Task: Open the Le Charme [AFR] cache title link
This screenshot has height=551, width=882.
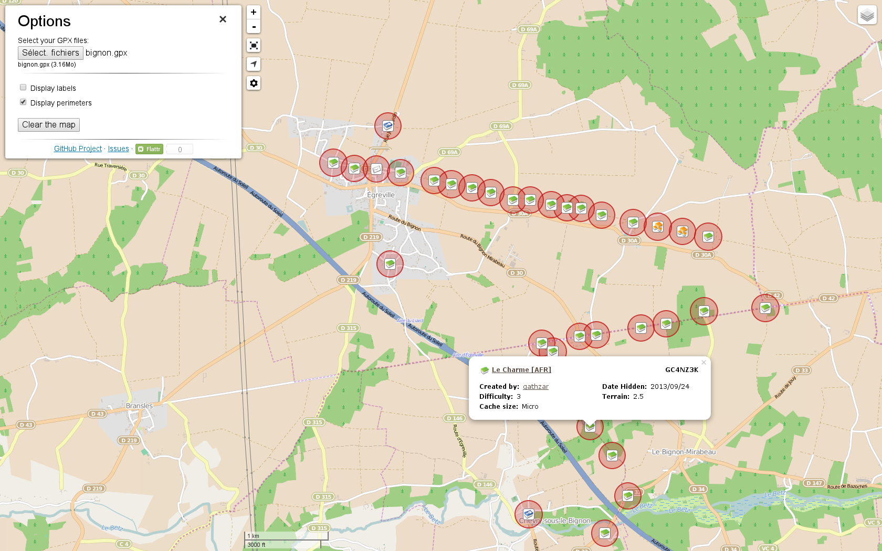Action: click(x=521, y=370)
